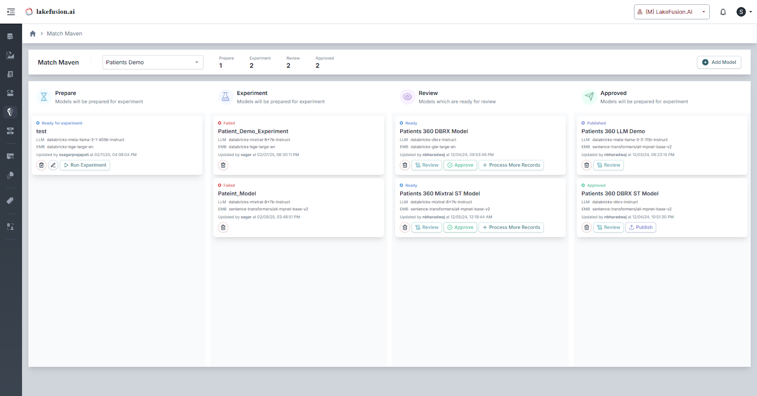Delete the Patients 360 Mixtral ST Model

pyautogui.click(x=405, y=228)
